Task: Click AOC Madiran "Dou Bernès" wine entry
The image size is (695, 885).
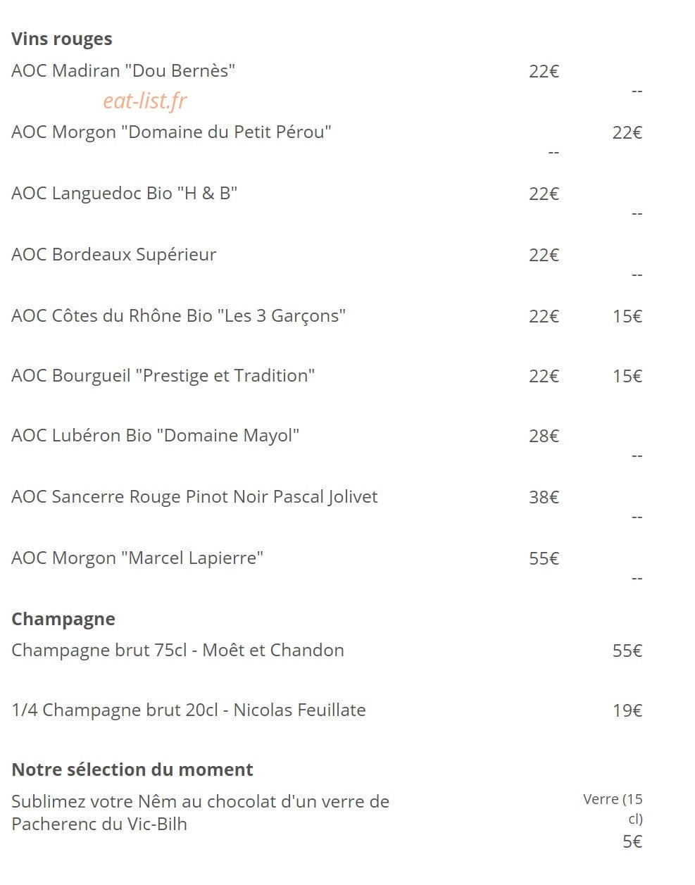Action: [x=123, y=71]
